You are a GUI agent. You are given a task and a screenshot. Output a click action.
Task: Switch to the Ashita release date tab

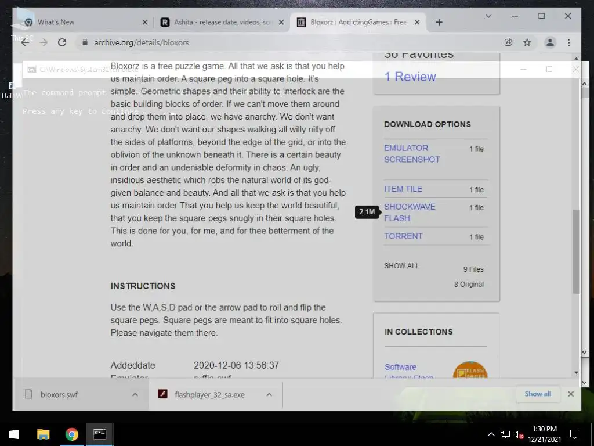pos(222,23)
